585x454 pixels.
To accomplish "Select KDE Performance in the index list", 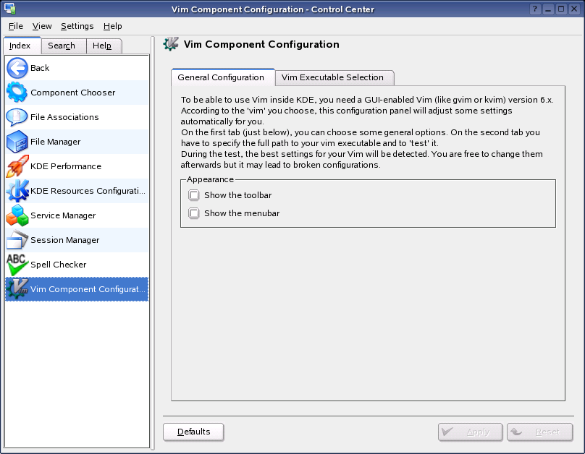I will (77, 166).
